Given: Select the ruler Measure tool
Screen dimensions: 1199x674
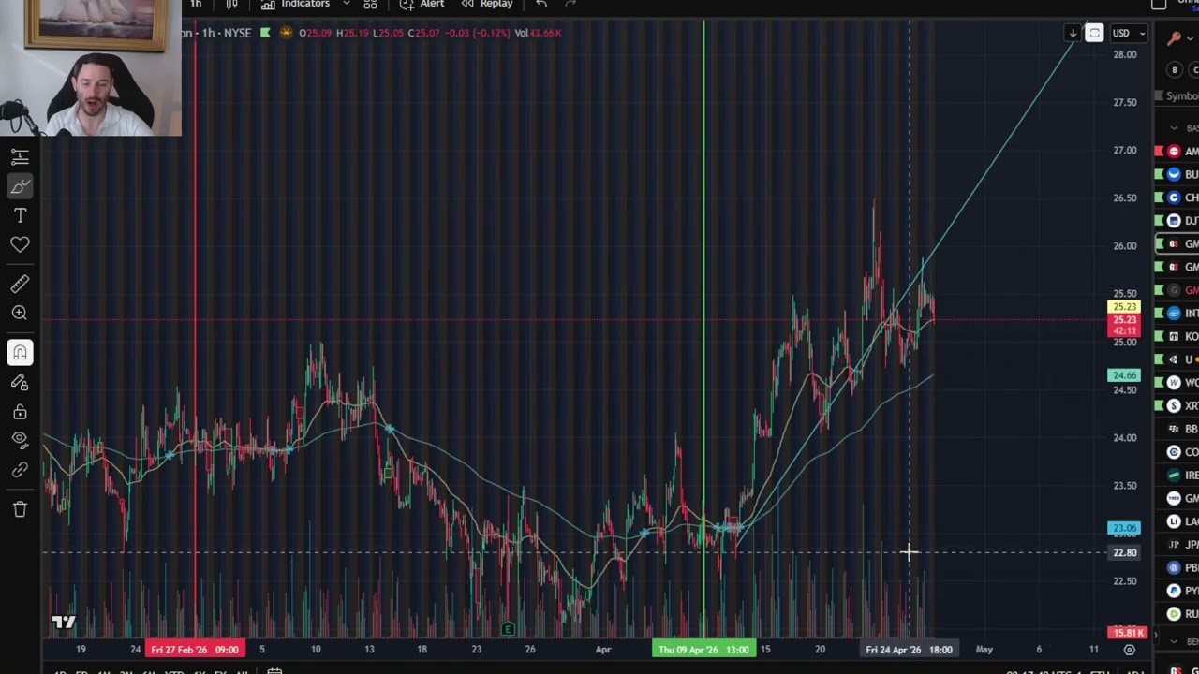Looking at the screenshot, I should point(20,284).
